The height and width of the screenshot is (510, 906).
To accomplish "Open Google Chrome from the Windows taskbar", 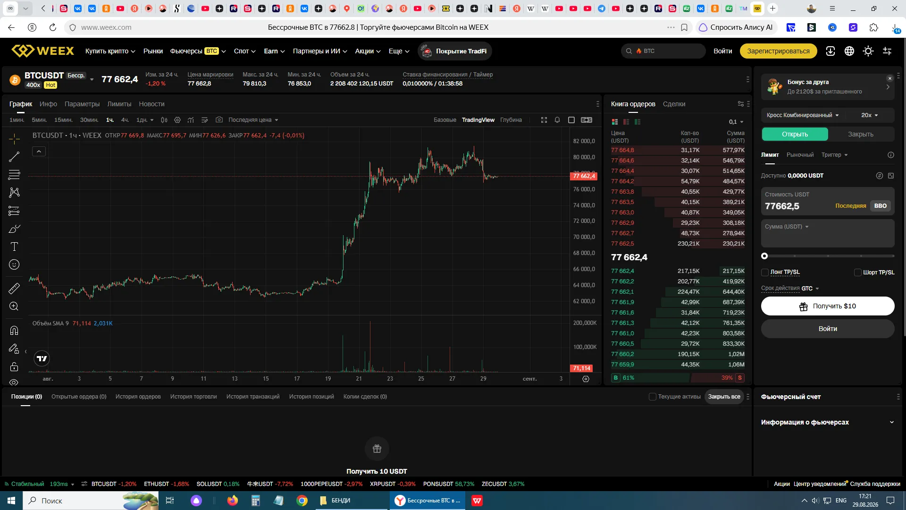I will [x=302, y=501].
